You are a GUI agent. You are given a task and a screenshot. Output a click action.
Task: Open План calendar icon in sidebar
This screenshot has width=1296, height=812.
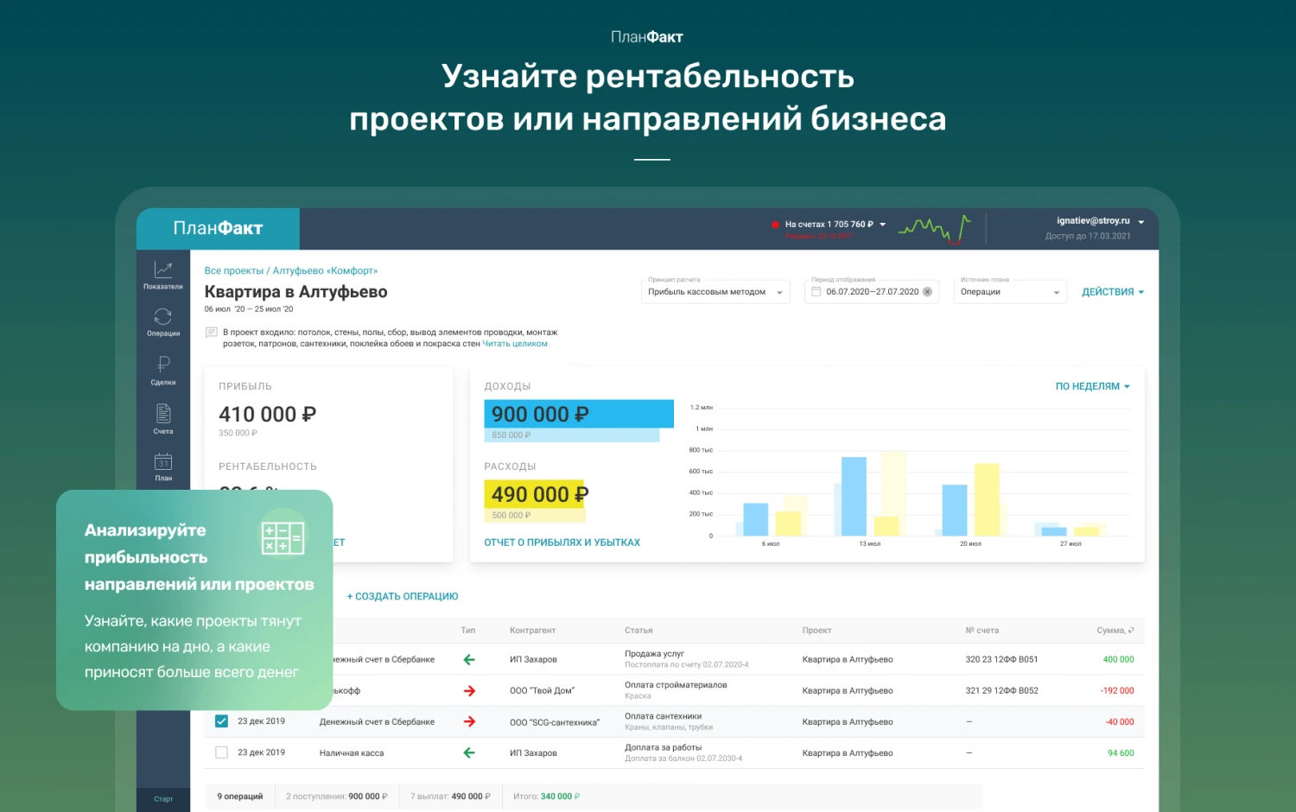pyautogui.click(x=162, y=466)
